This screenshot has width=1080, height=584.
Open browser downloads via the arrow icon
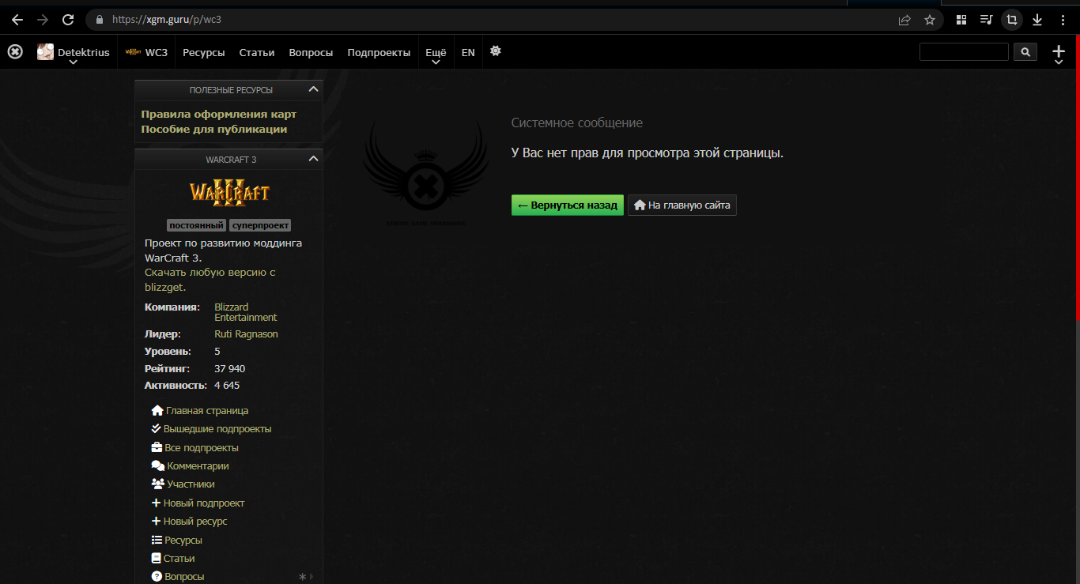[1037, 20]
